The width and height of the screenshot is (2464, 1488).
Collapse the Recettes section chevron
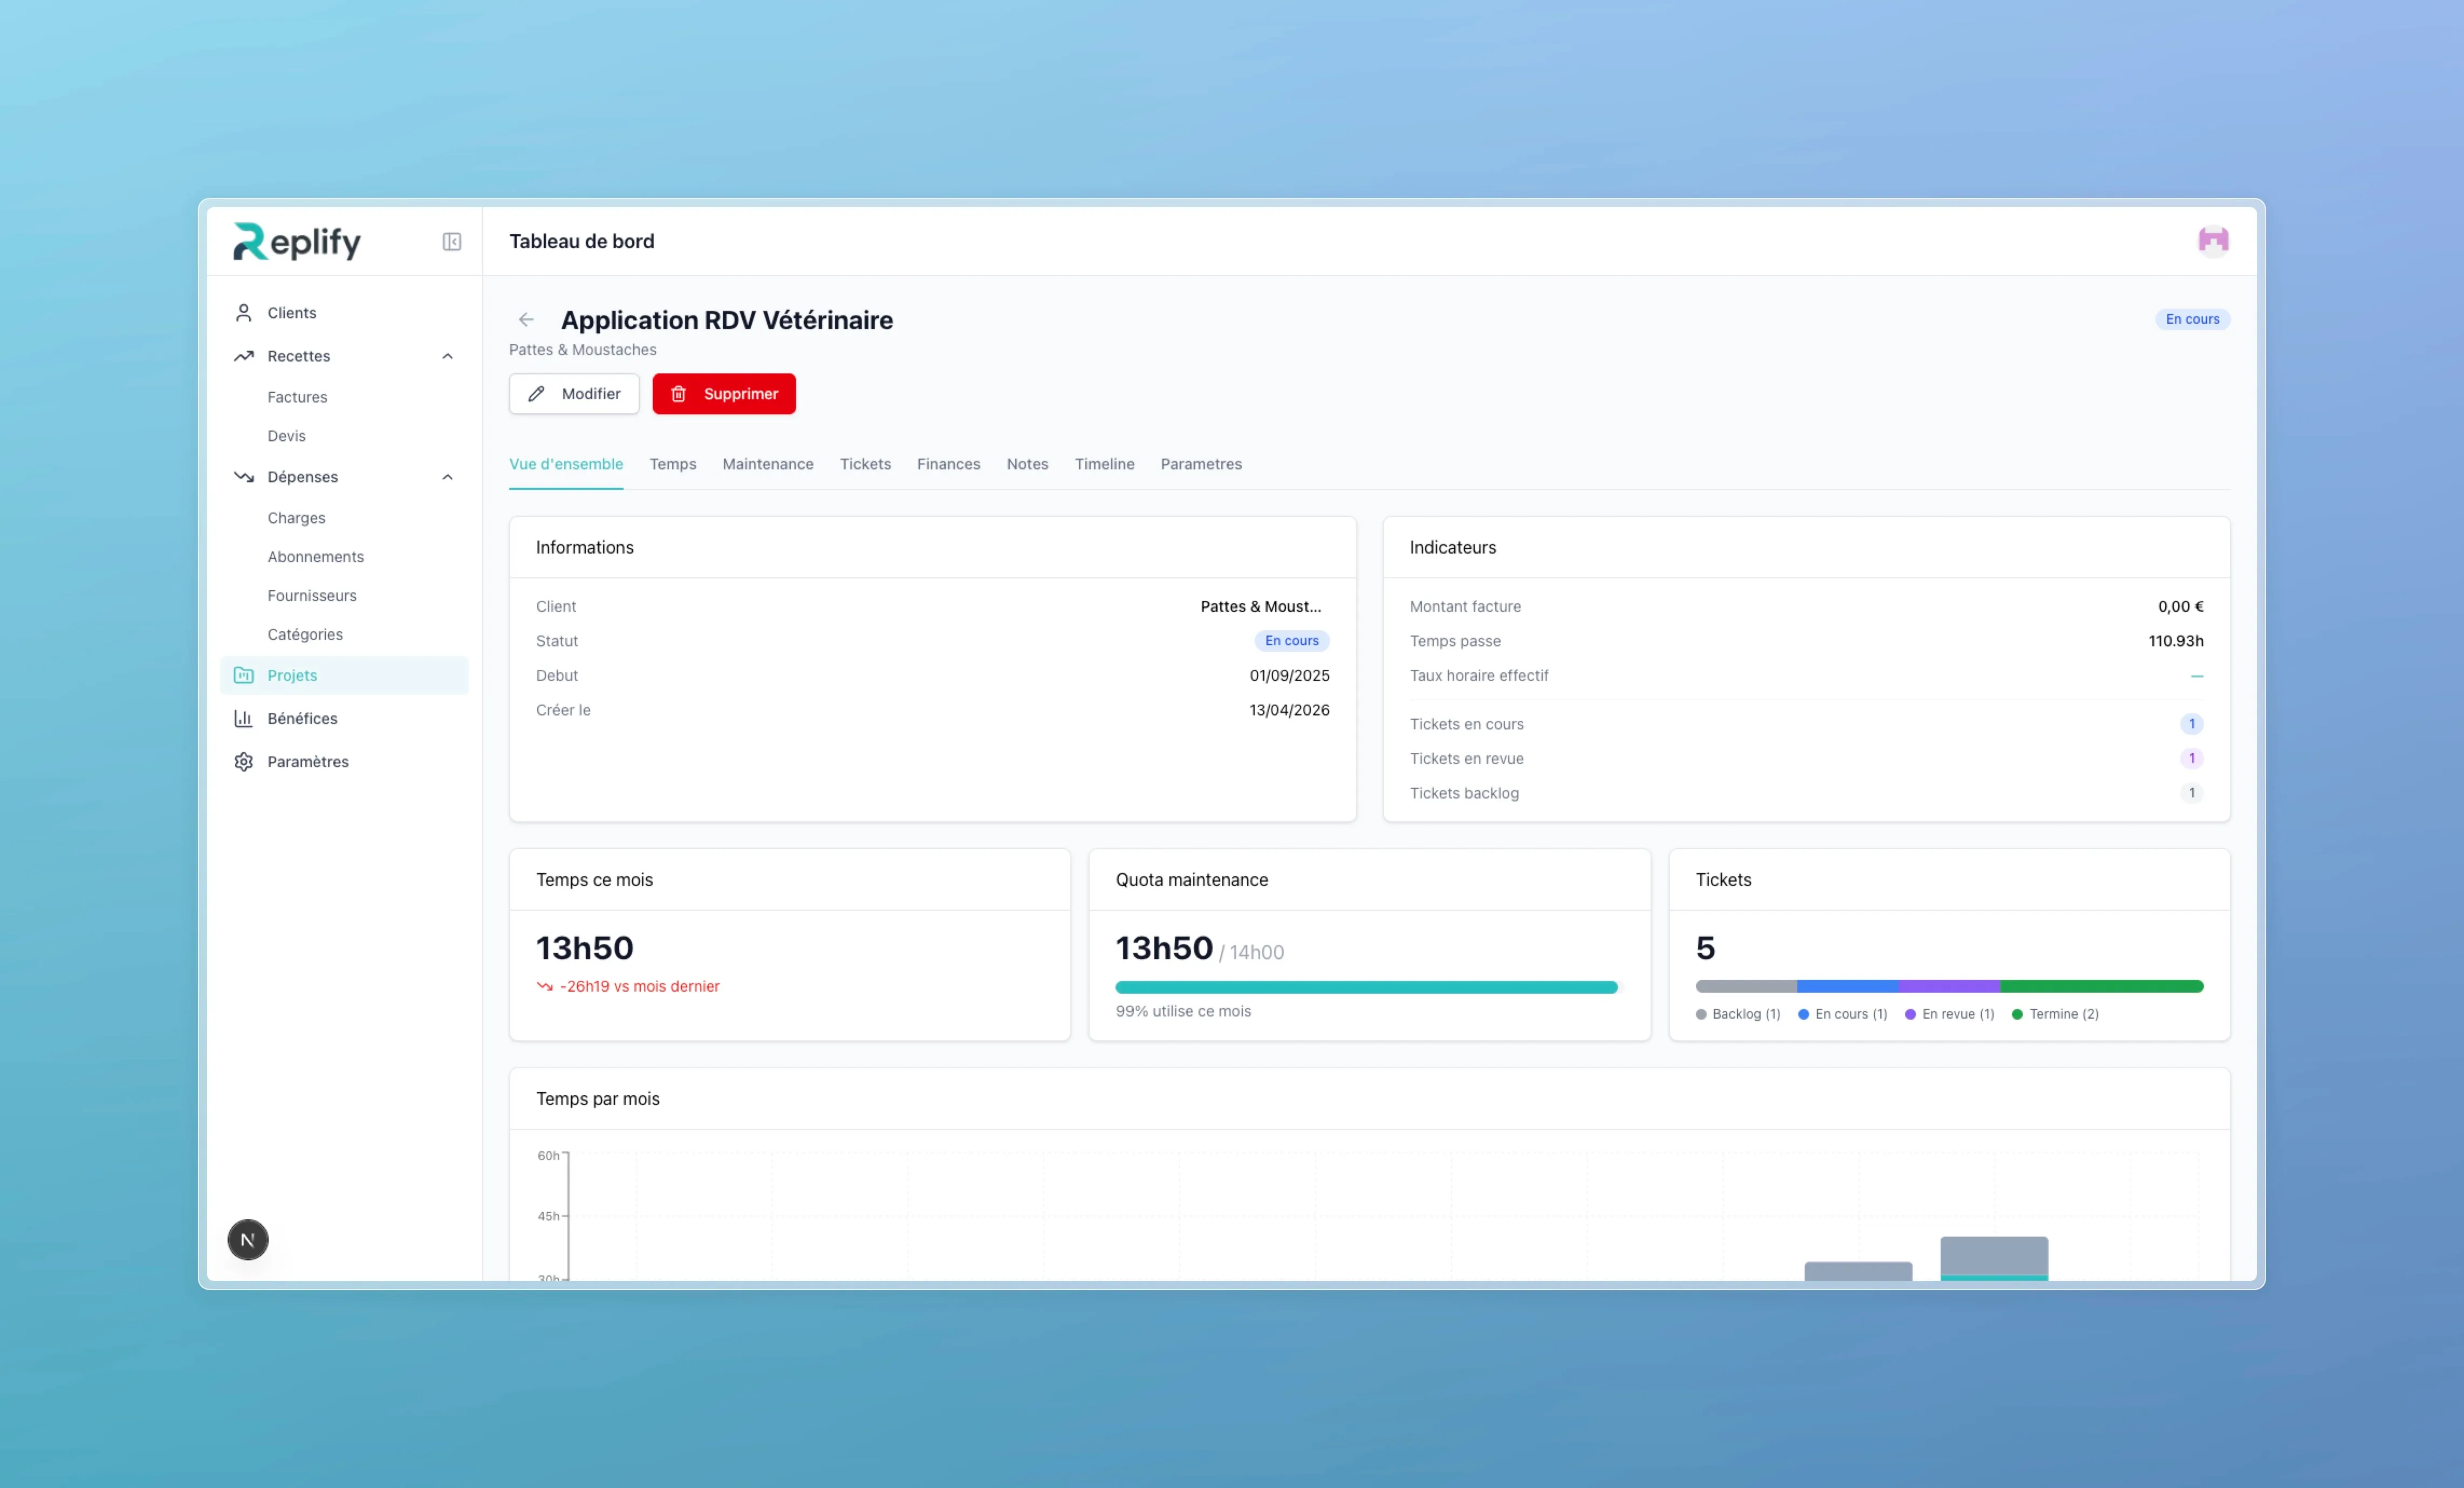447,356
